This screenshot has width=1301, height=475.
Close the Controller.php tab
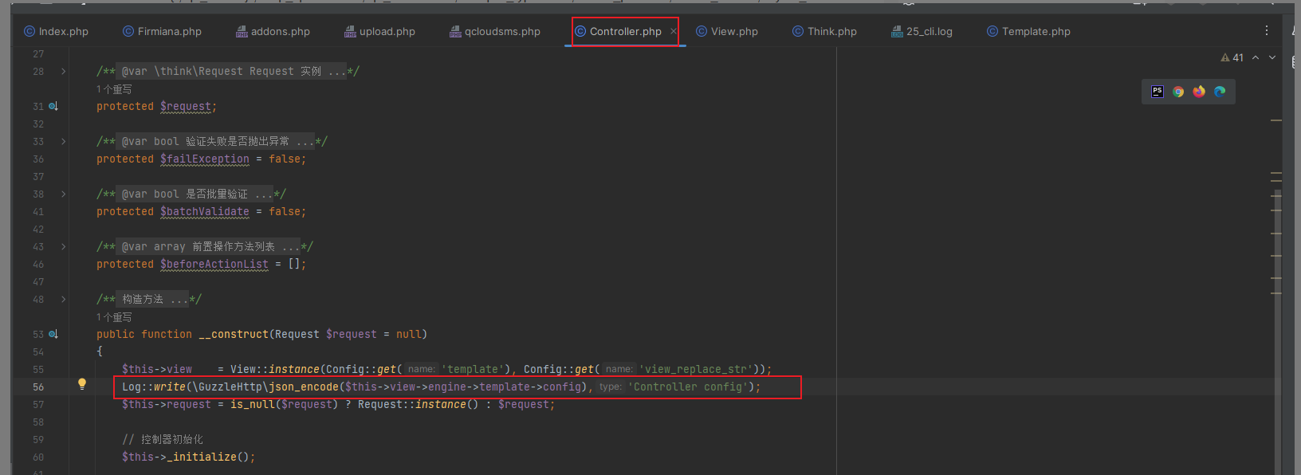click(674, 32)
